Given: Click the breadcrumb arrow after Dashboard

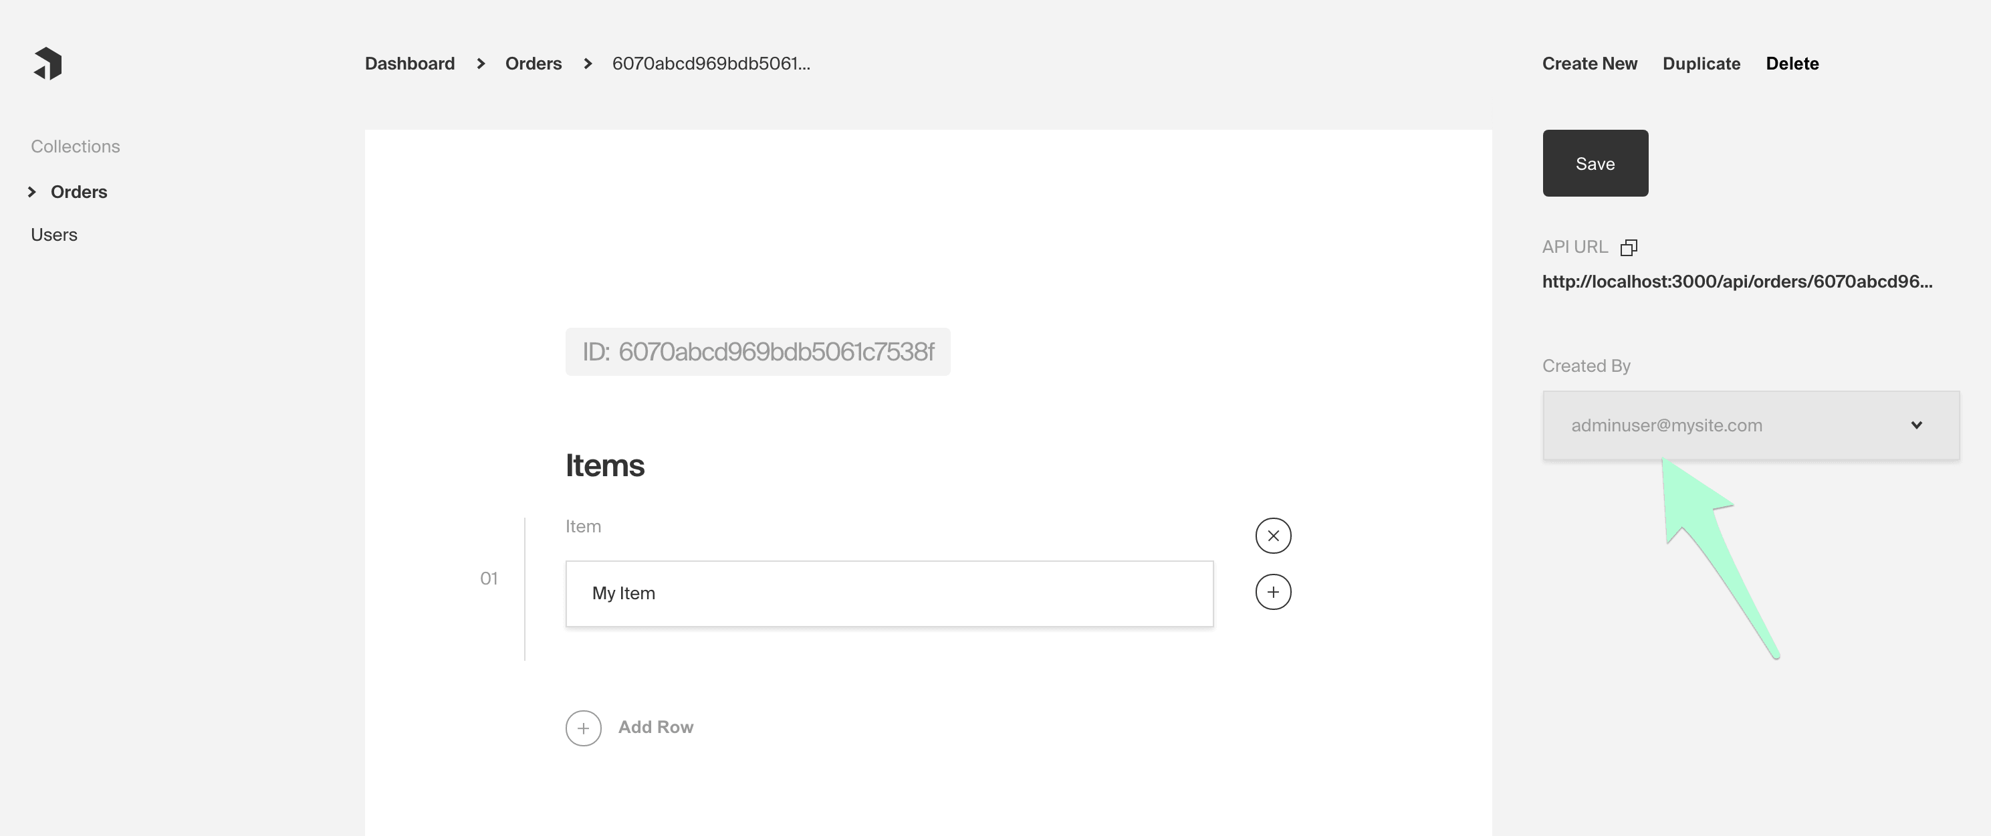Looking at the screenshot, I should [479, 62].
